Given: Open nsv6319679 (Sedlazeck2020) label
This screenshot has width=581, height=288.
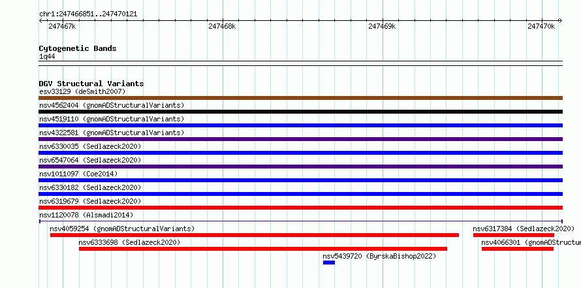Looking at the screenshot, I should pos(90,201).
